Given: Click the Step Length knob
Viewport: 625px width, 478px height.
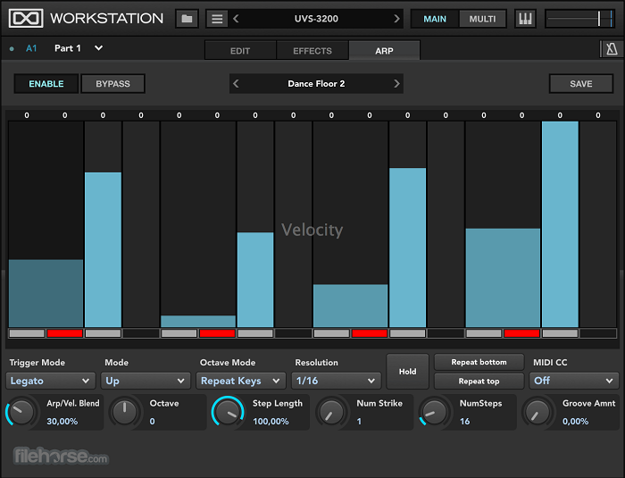Looking at the screenshot, I should (228, 412).
